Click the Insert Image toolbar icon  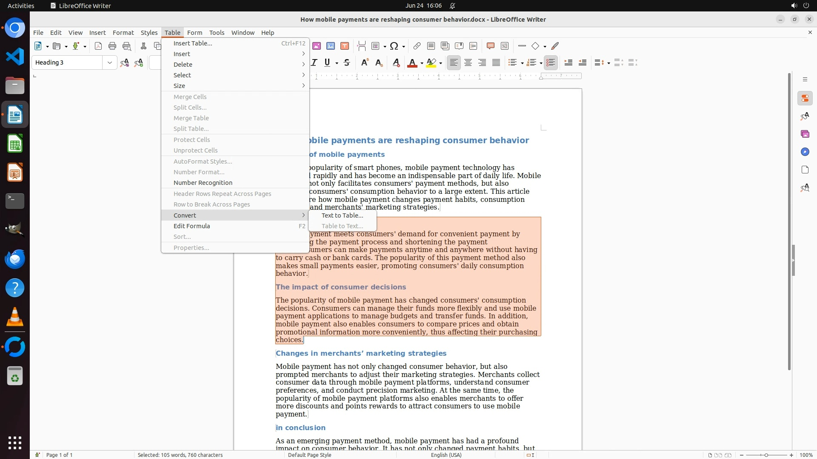(317, 46)
